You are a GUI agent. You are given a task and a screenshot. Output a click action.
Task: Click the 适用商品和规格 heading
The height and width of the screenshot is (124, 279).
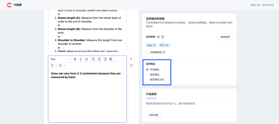(x=155, y=19)
